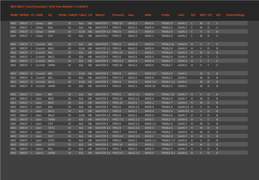This screenshot has height=180, width=259.
Task: Select the Pedal Settings column header
Action: tap(235, 15)
